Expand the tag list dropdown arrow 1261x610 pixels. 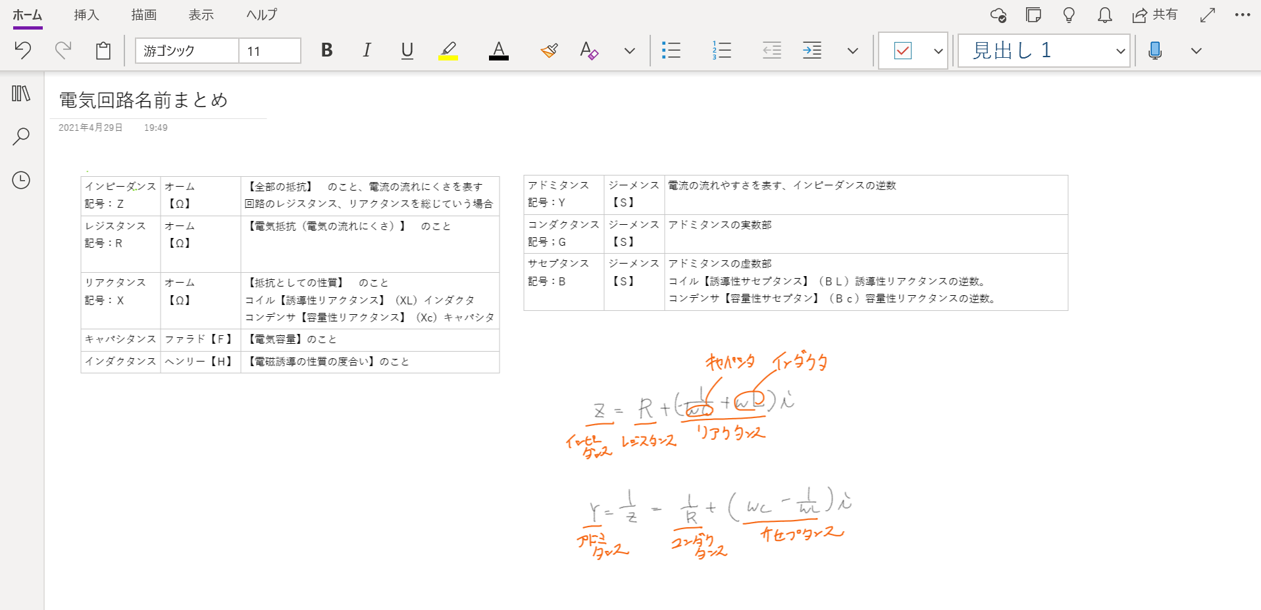pyautogui.click(x=938, y=51)
